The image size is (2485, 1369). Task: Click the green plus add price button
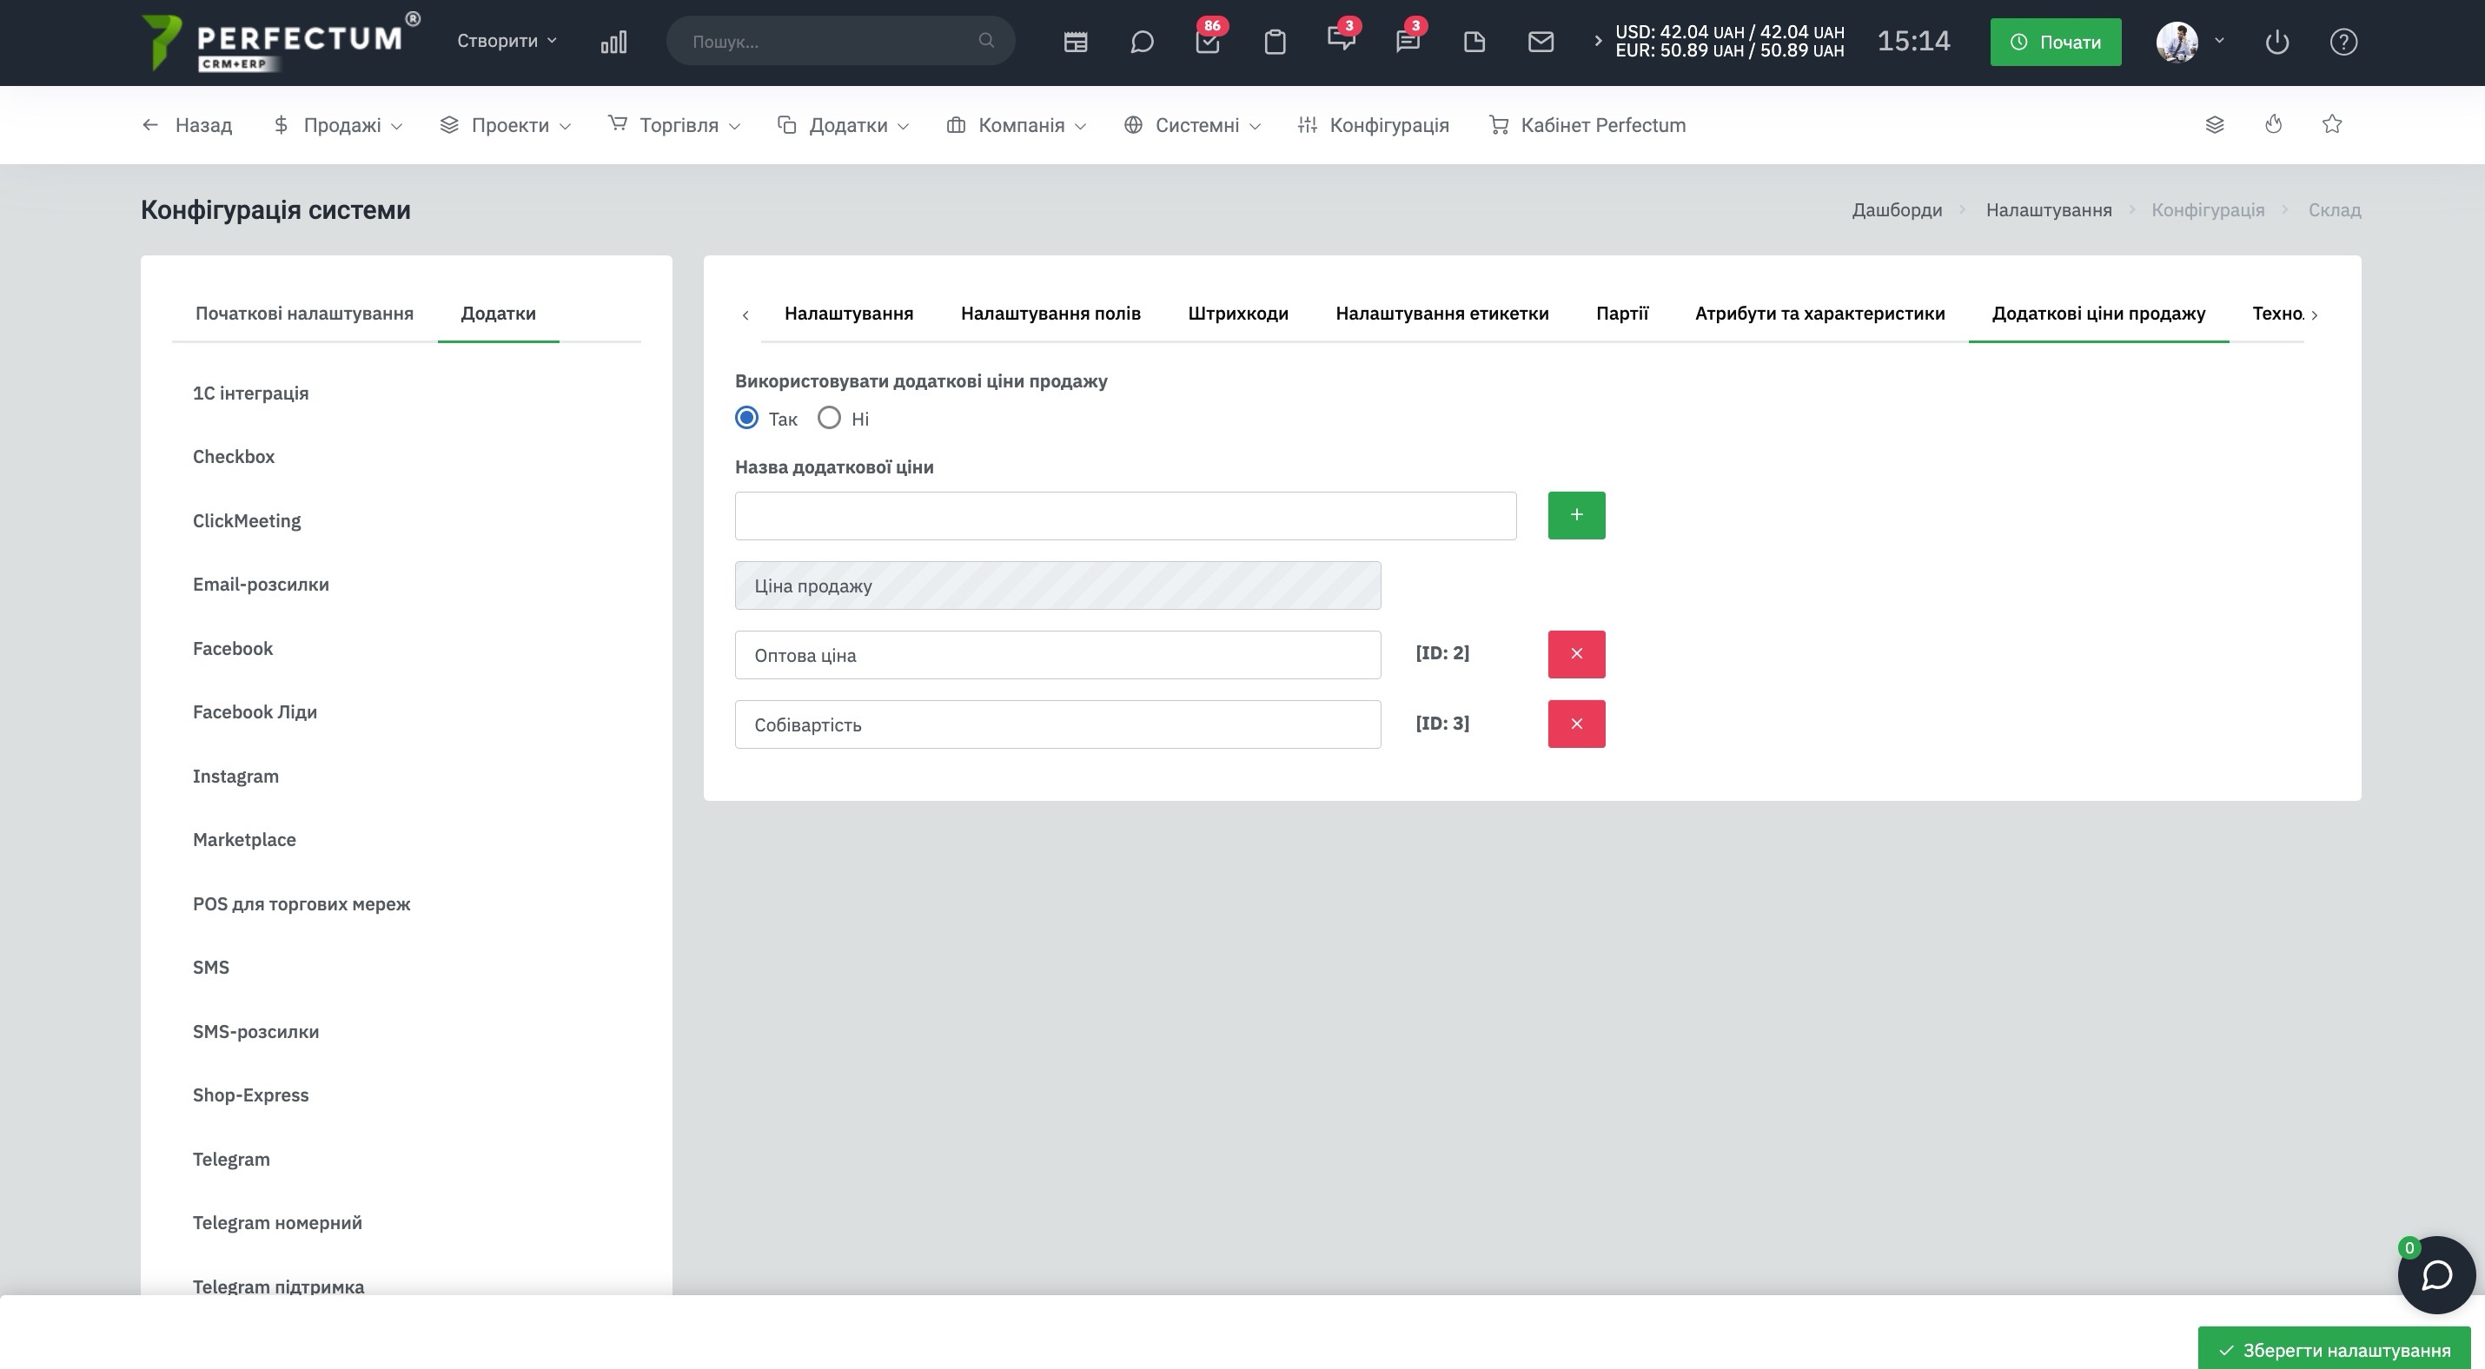(1576, 516)
